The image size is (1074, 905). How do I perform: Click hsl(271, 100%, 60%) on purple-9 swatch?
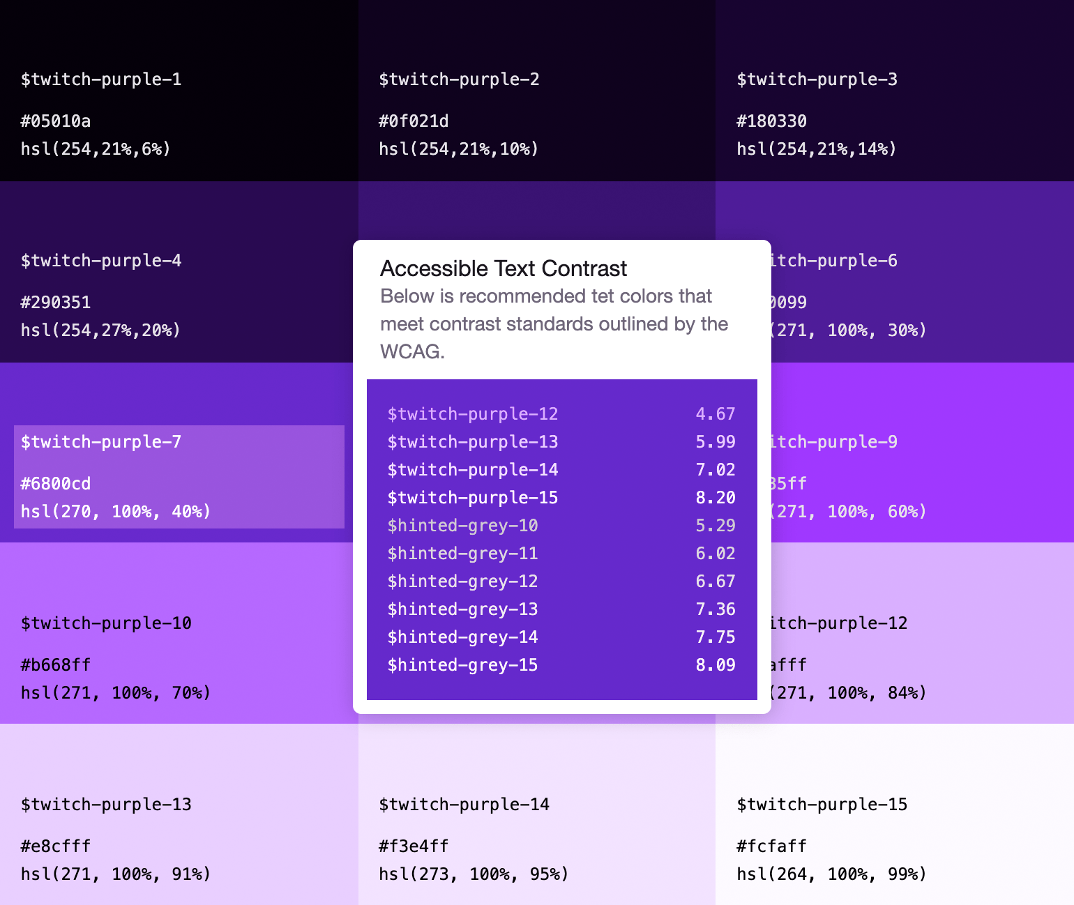coord(849,512)
